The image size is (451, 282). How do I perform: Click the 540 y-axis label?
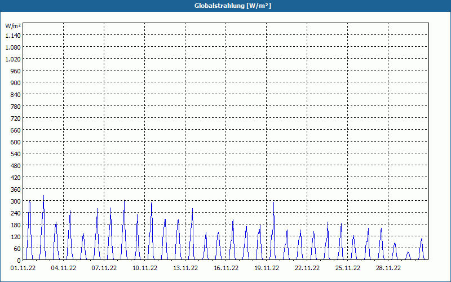click(x=16, y=154)
